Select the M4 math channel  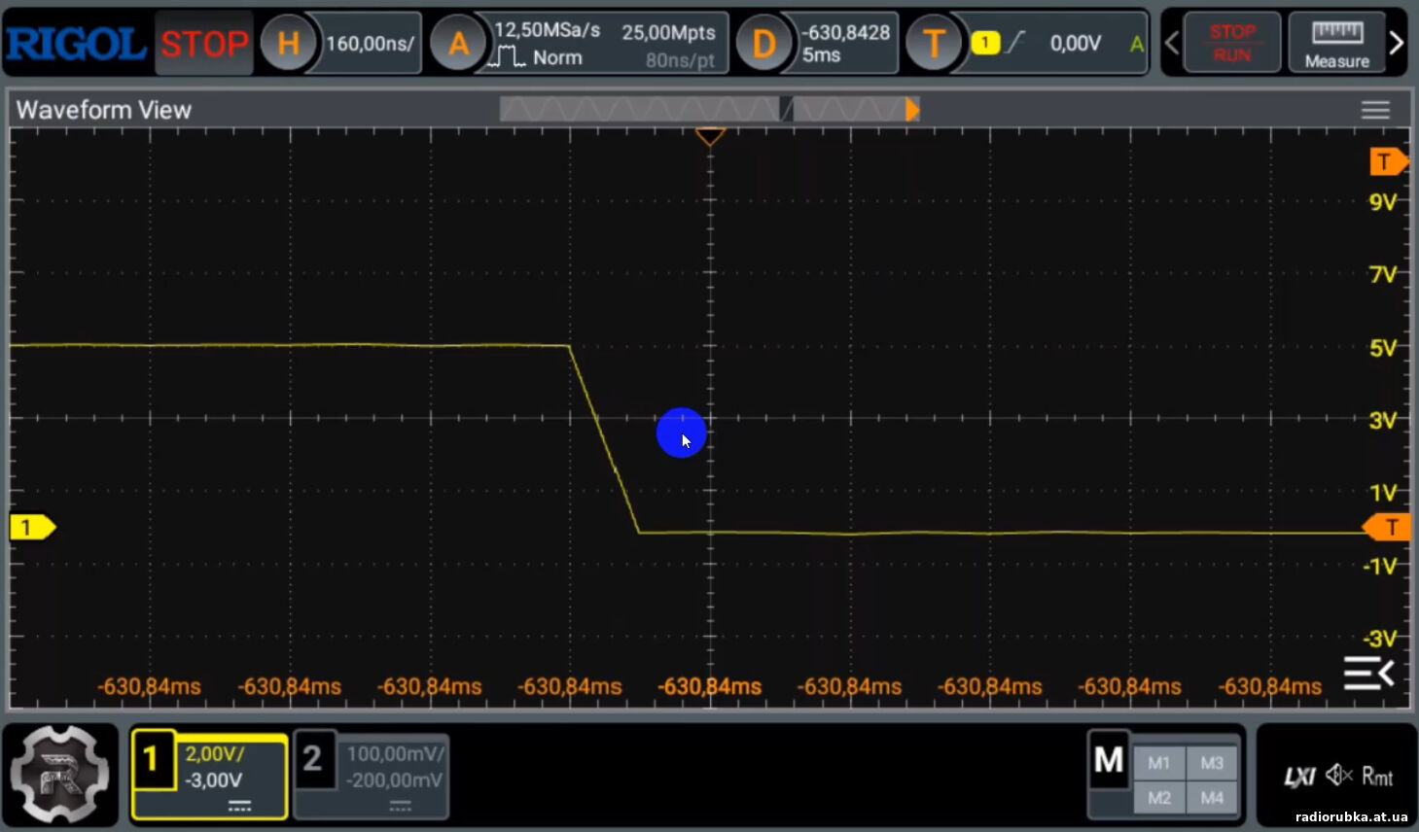1212,798
